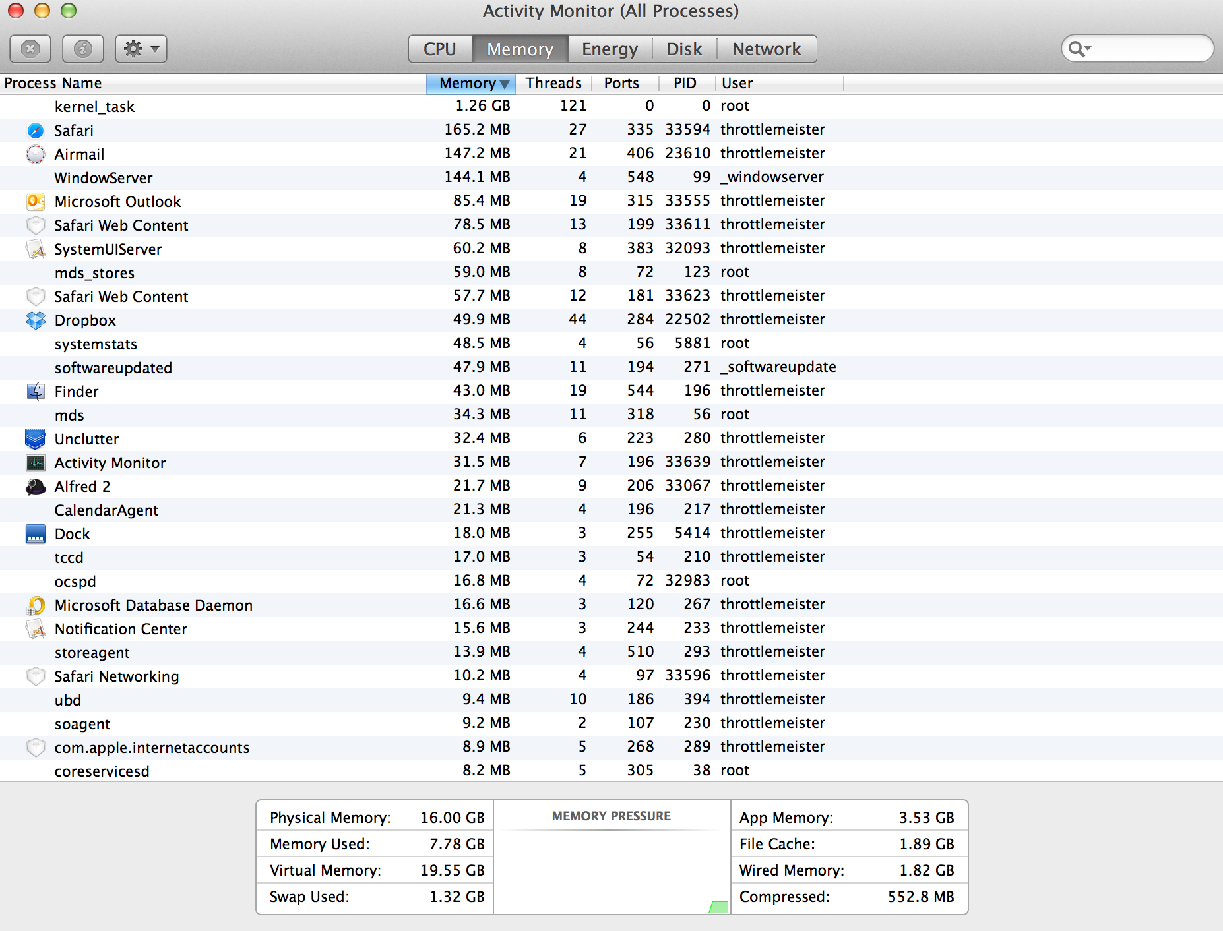Click the _softwareupdate user cell
1223x931 pixels.
point(778,367)
